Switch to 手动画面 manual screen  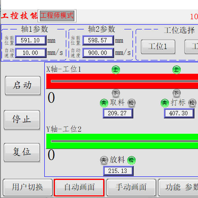[x=131, y=187]
